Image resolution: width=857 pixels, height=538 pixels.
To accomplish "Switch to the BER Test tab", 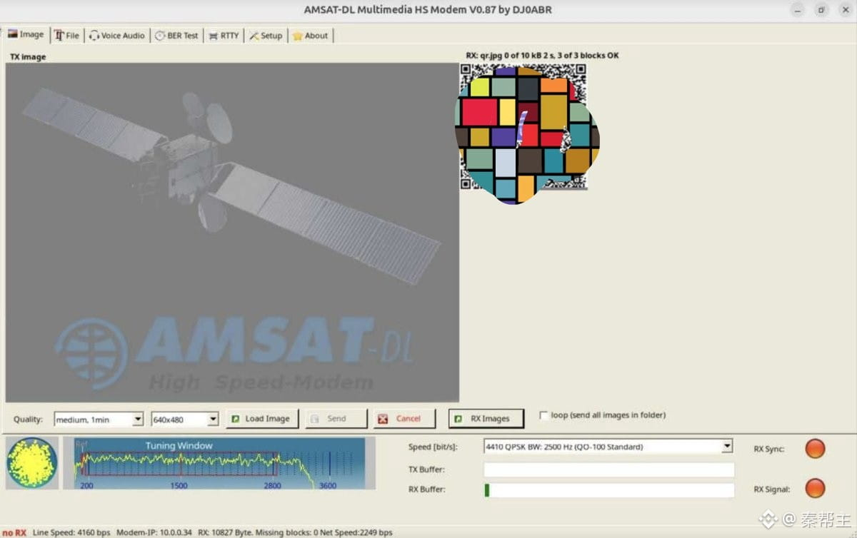I will coord(176,35).
